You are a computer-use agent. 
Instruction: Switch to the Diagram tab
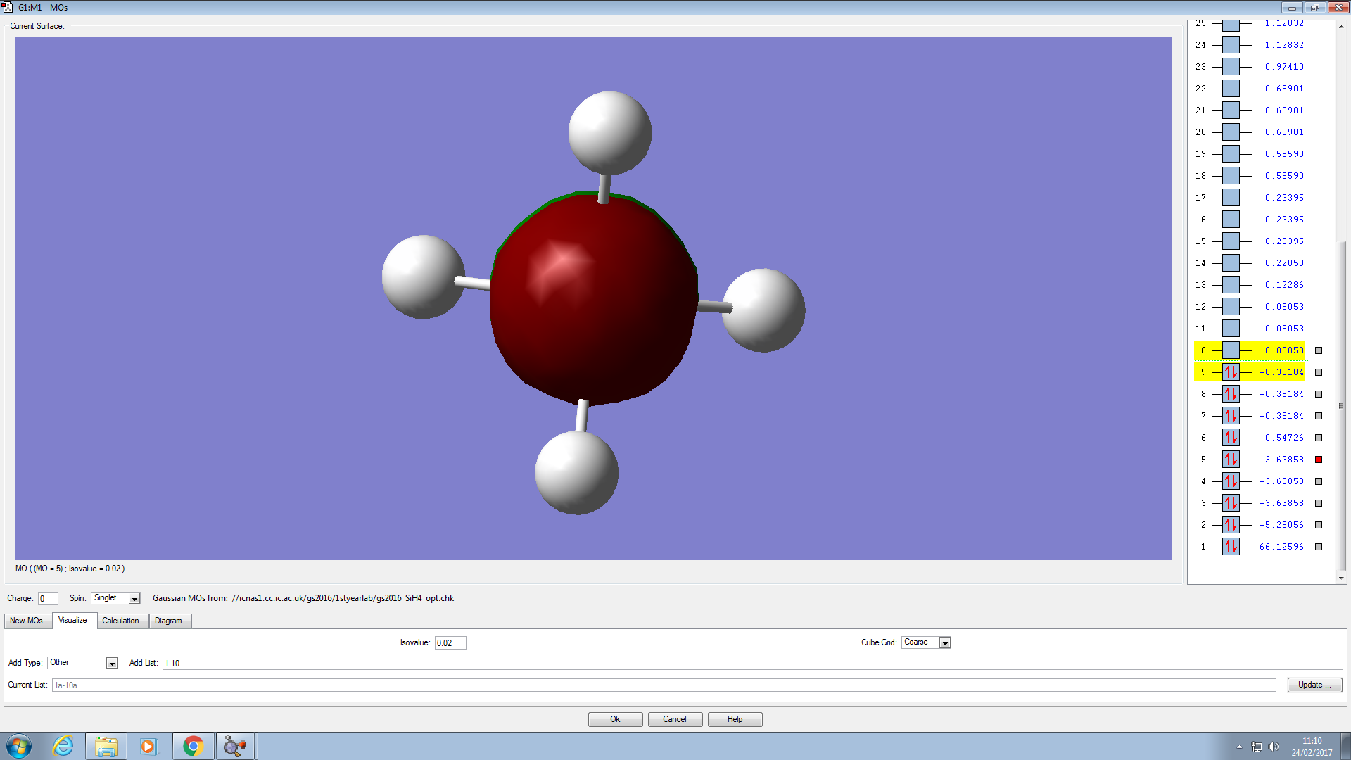tap(168, 621)
